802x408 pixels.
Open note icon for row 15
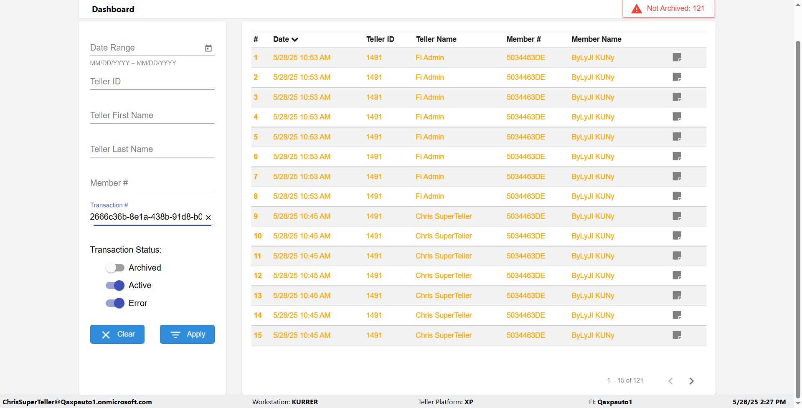(677, 335)
